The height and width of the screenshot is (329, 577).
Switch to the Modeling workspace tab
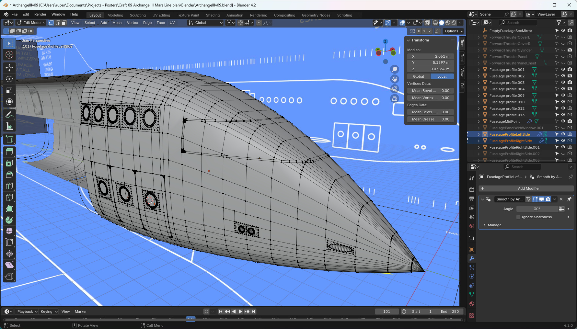tap(115, 15)
